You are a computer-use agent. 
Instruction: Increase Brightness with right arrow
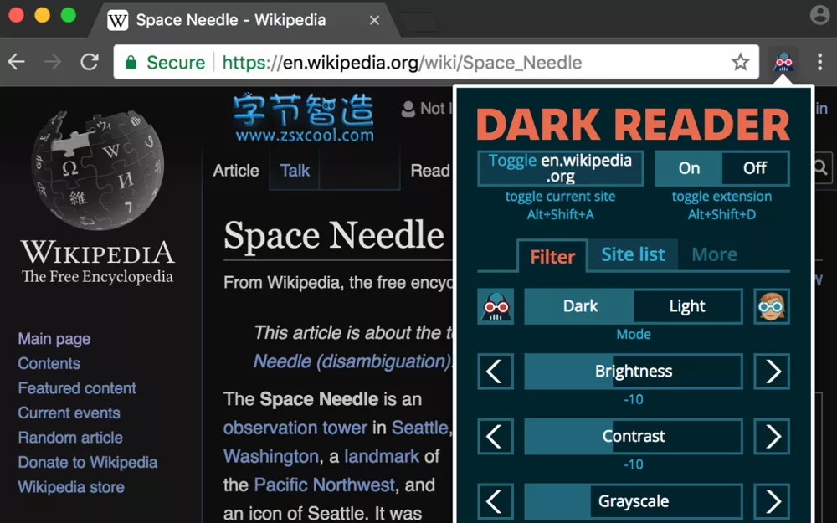point(772,372)
